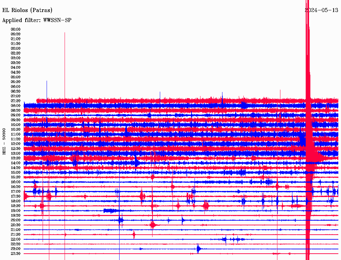Select the 08:30 time label
The width and height of the screenshot is (341, 260).
[x=16, y=111]
